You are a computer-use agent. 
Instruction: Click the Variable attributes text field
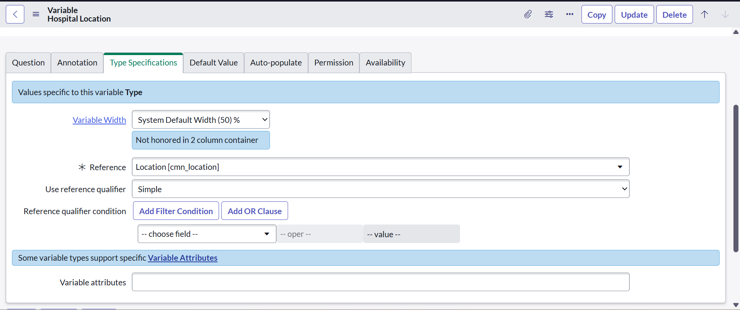point(380,282)
